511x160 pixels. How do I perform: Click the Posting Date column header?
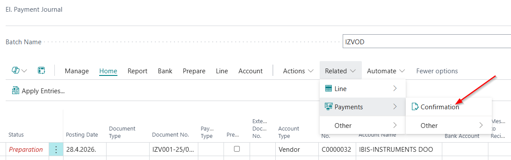[82, 134]
